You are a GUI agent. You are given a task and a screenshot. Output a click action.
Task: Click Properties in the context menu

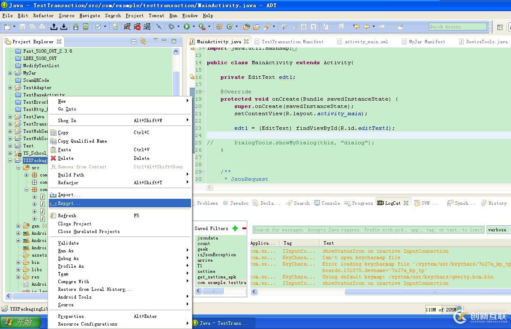tap(71, 317)
